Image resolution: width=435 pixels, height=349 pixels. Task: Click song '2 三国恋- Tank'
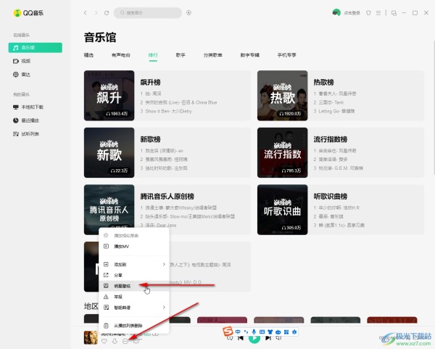click(x=328, y=102)
